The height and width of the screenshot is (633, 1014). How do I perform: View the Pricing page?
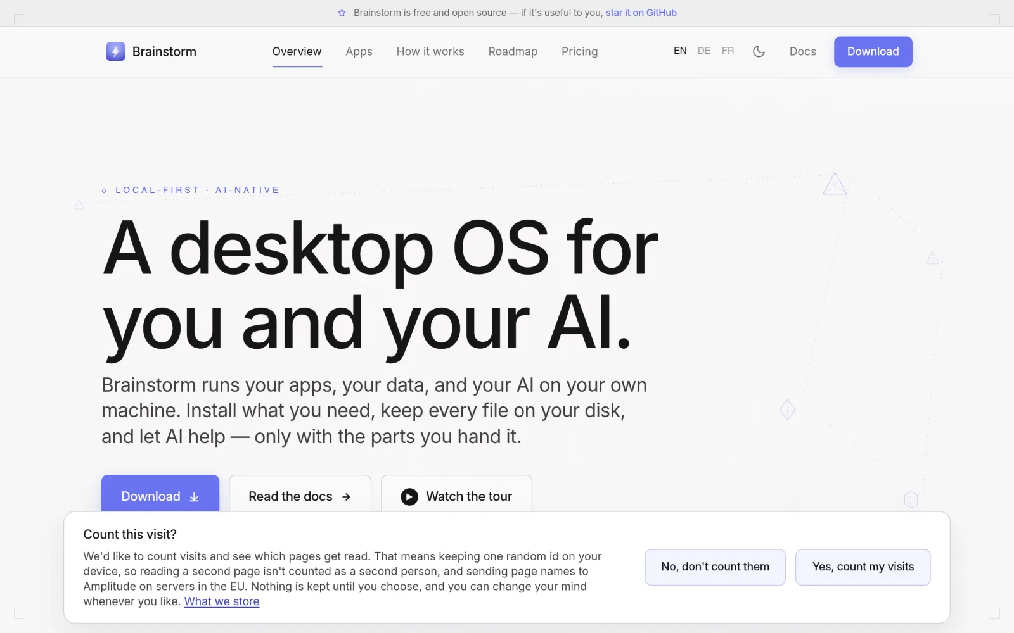pos(579,51)
